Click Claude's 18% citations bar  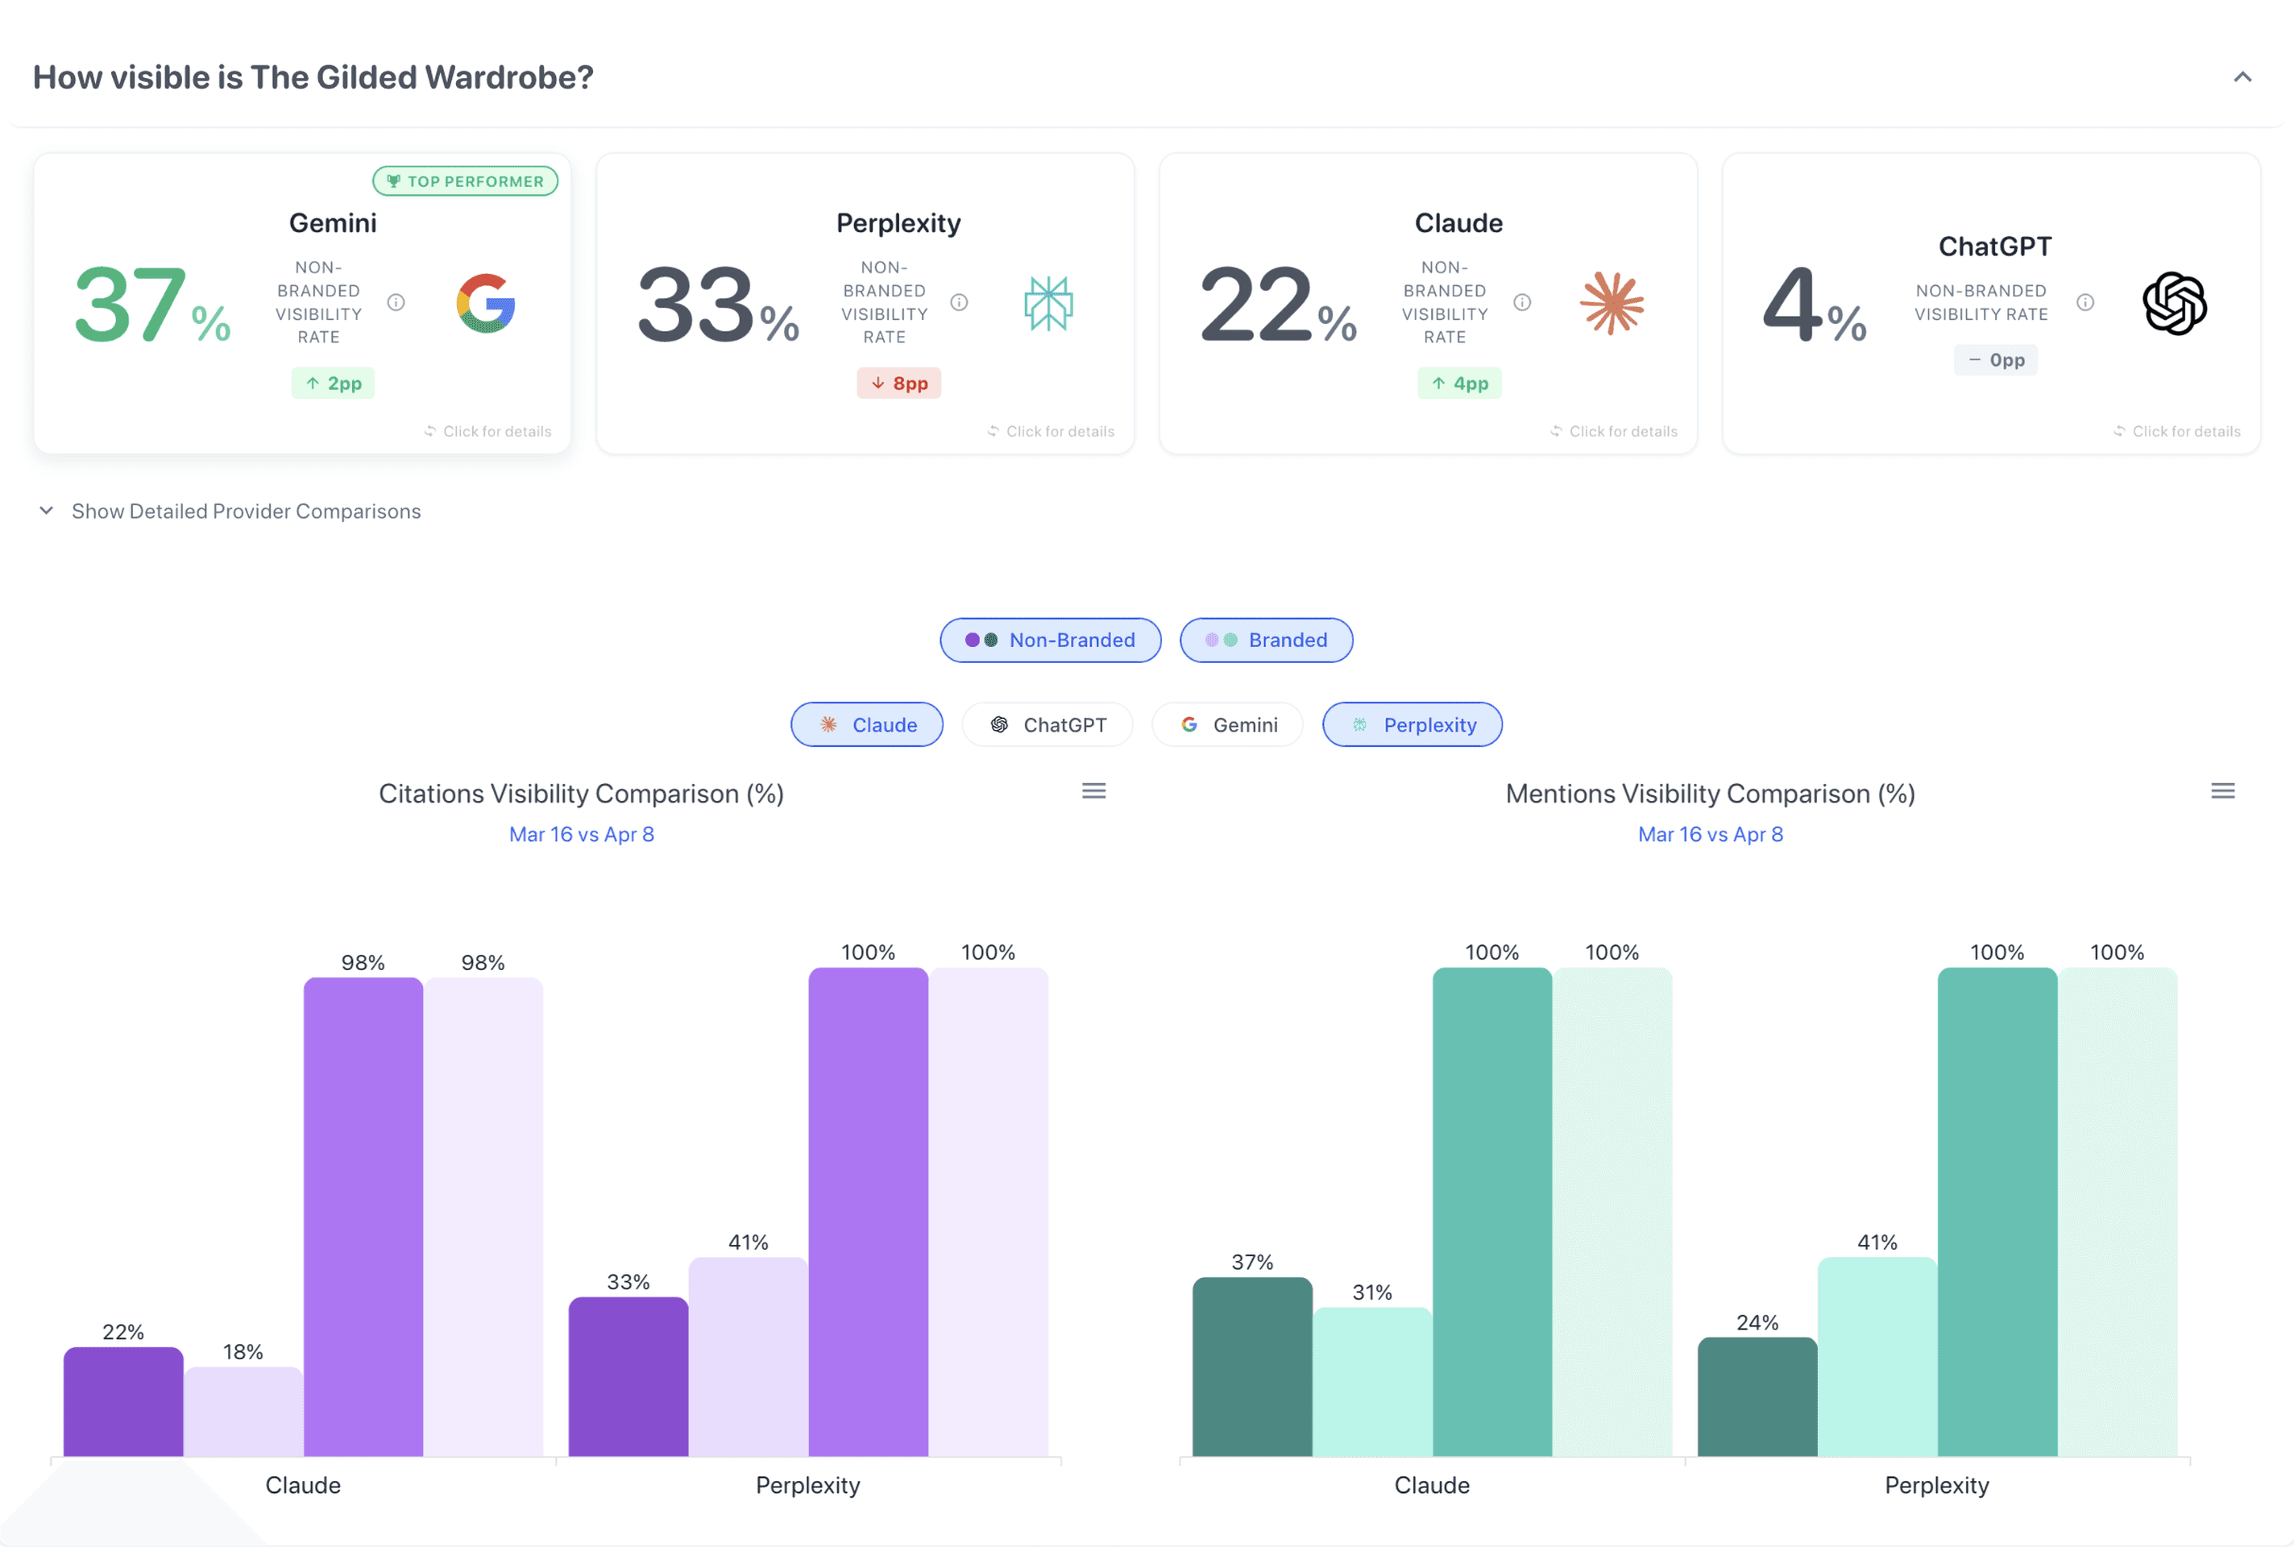[x=243, y=1412]
